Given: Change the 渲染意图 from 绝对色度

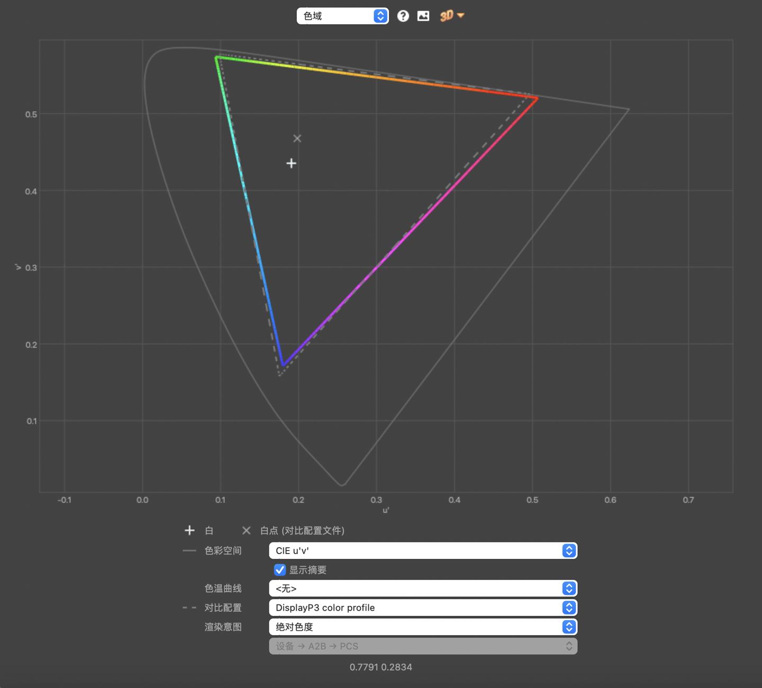Looking at the screenshot, I should tap(423, 627).
